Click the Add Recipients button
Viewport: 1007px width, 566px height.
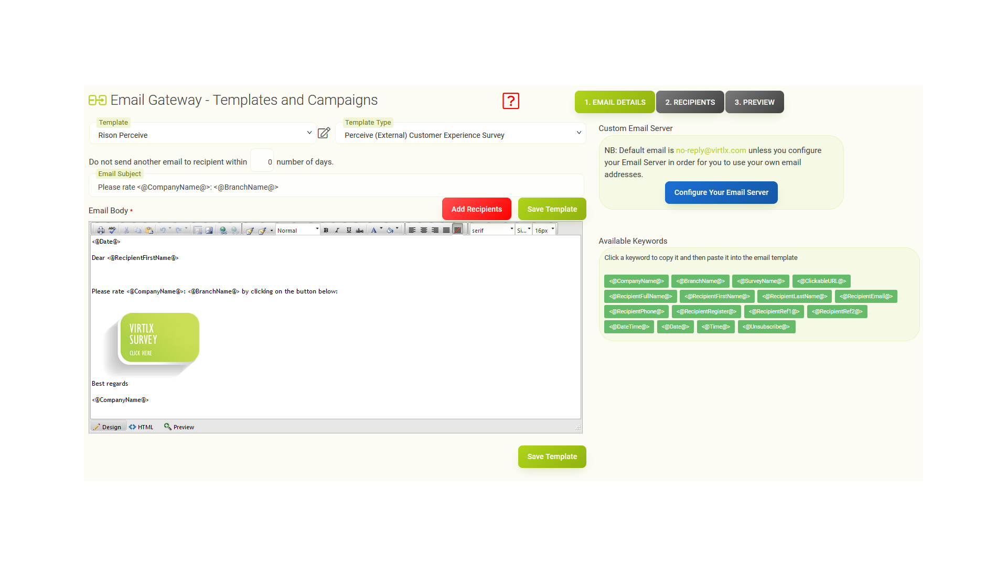click(x=477, y=208)
